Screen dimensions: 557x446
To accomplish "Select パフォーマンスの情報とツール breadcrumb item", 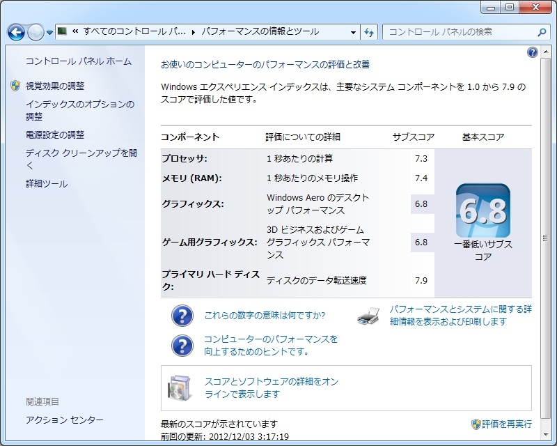I will click(x=260, y=32).
